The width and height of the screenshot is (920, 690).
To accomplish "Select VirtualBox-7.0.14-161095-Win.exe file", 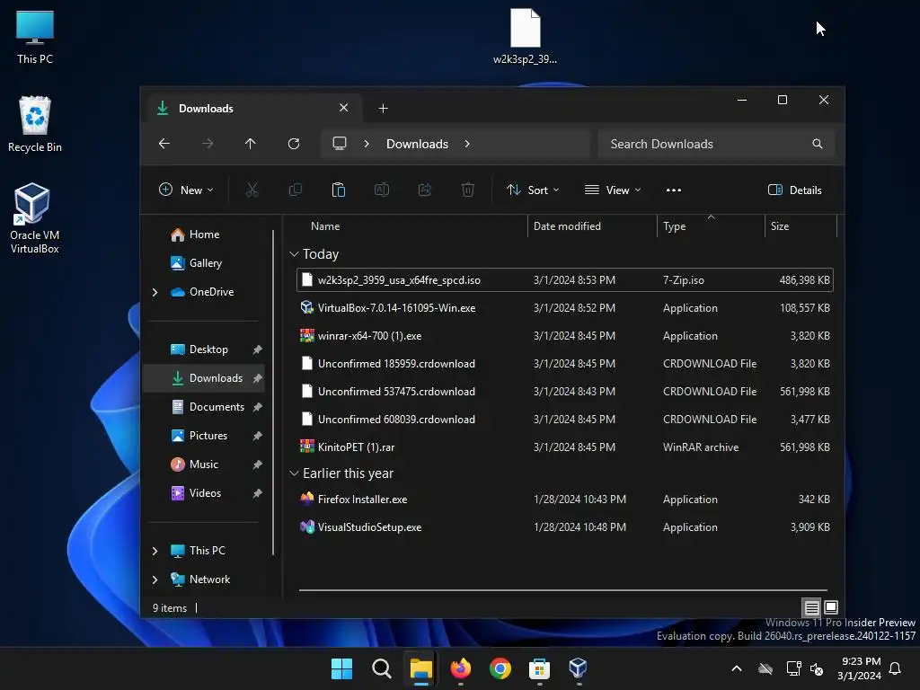I will [565, 308].
